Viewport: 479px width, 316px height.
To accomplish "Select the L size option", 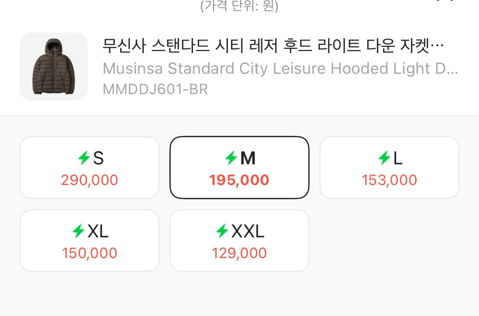I will (x=389, y=167).
